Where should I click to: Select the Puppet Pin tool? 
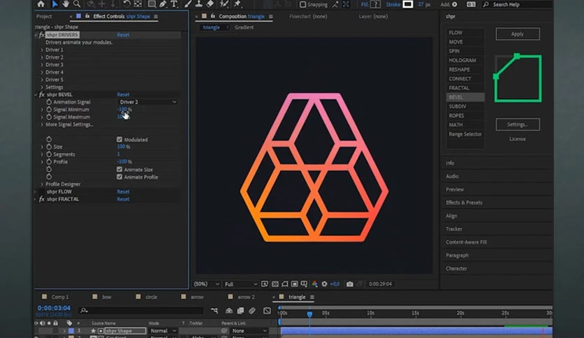click(x=238, y=4)
